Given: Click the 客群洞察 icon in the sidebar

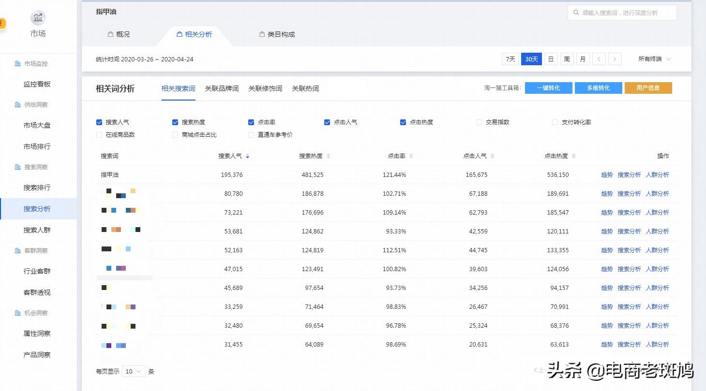Looking at the screenshot, I should 17,250.
